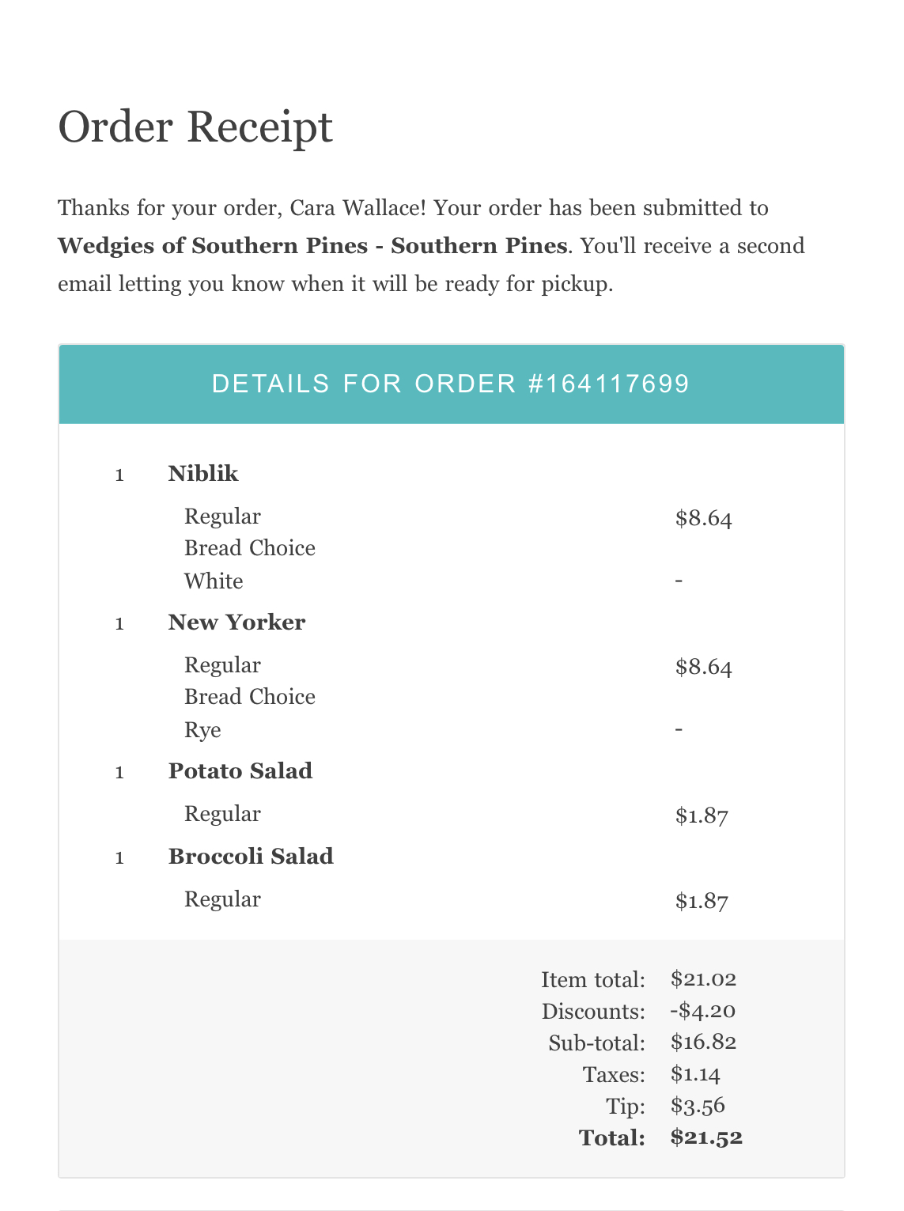904x1211 pixels.
Task: Click the White bread choice option
Action: (x=214, y=581)
